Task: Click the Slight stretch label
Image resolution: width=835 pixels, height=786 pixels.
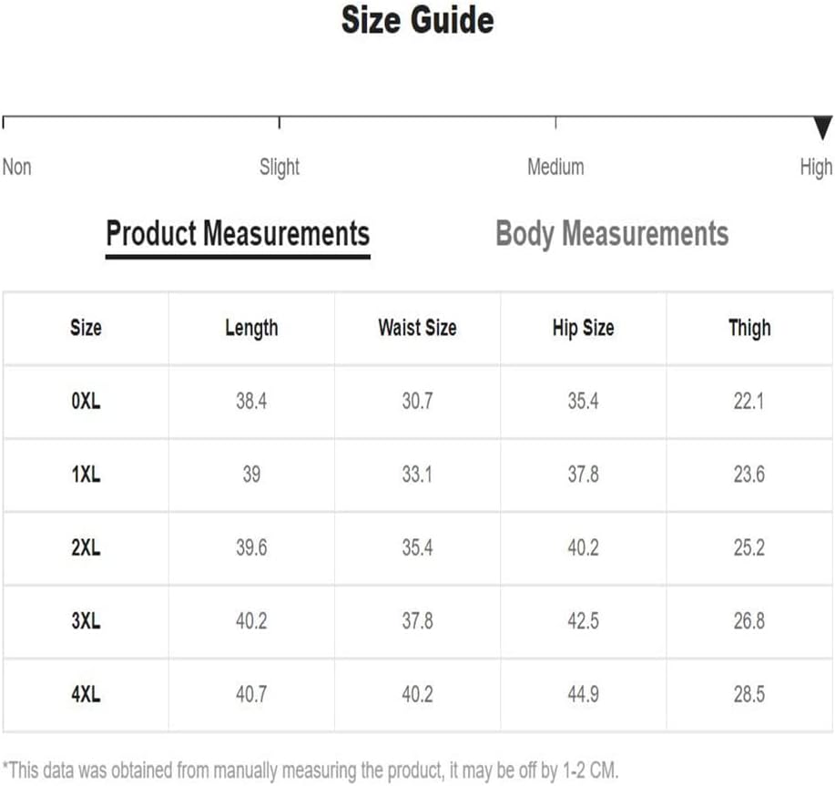Action: click(x=279, y=168)
